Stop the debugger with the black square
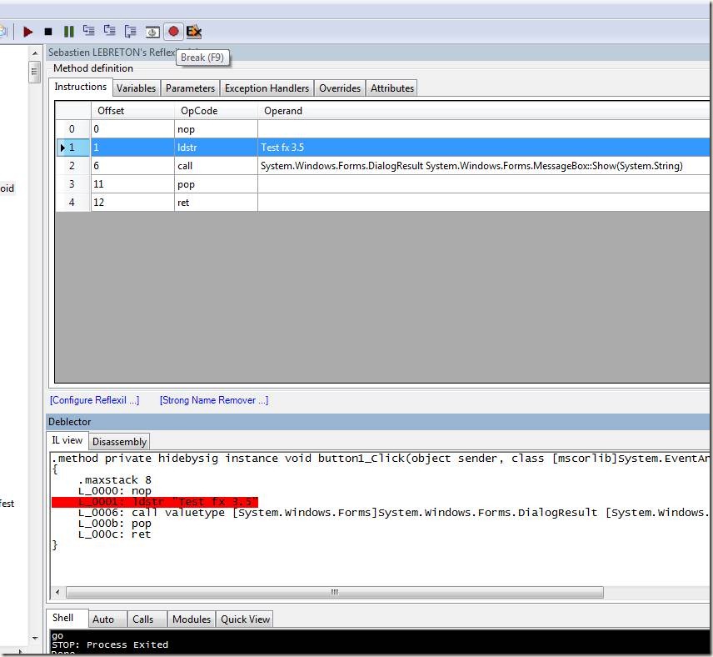 (48, 32)
